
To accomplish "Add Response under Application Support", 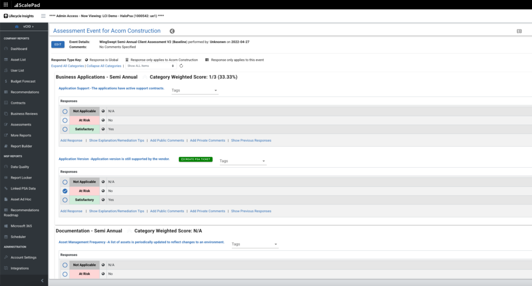I will pos(71,140).
